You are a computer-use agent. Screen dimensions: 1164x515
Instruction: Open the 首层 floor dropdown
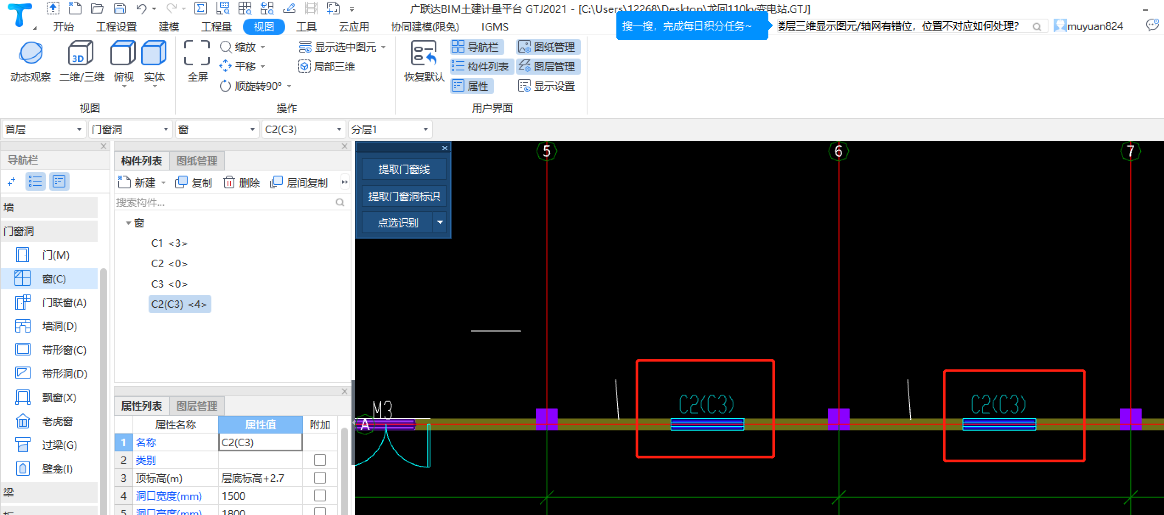pos(44,129)
